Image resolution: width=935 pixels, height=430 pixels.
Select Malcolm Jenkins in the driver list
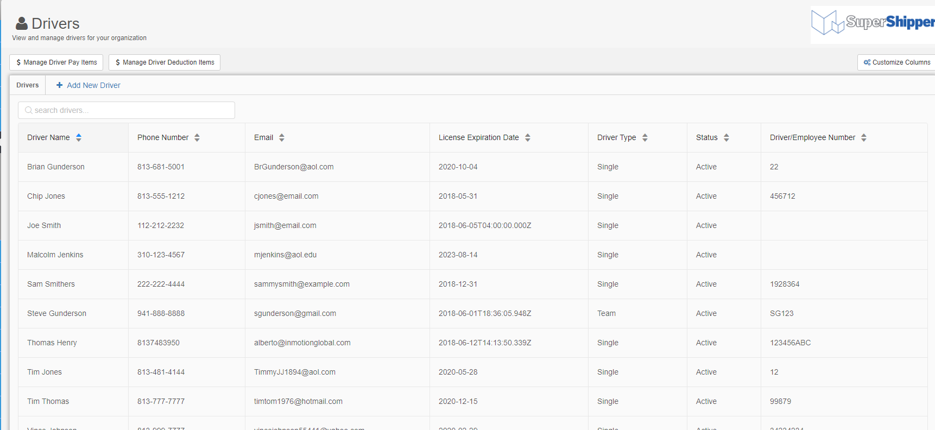[x=55, y=255]
